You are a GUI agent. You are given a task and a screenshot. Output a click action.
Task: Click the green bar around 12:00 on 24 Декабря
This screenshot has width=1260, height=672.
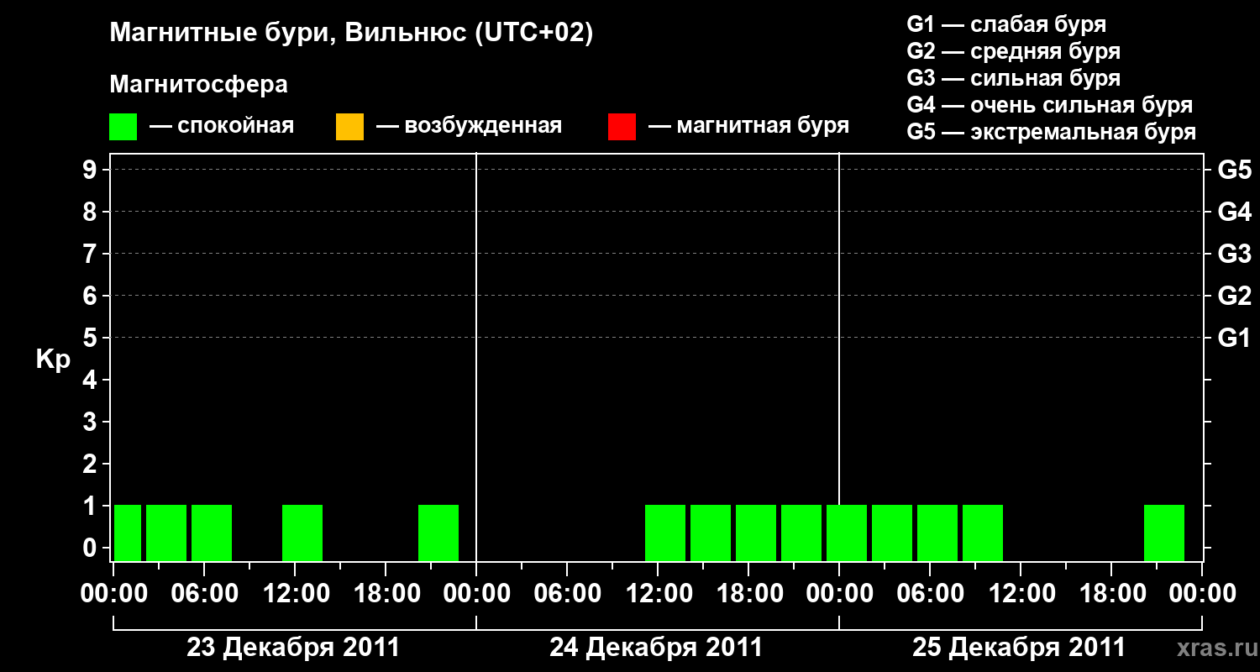[x=665, y=533]
